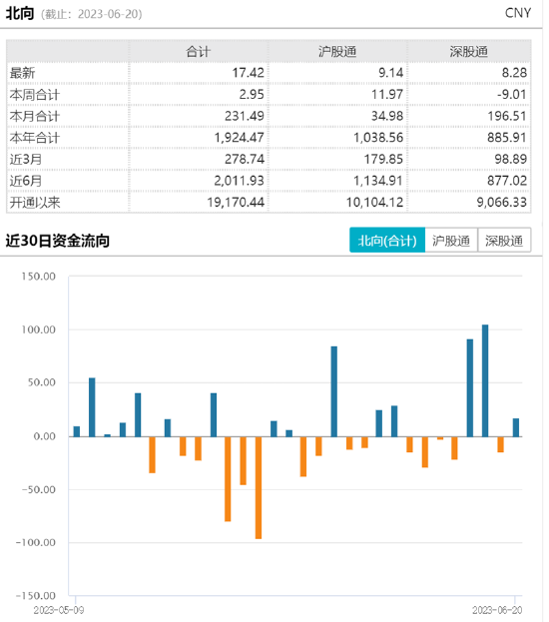
Task: Click the value 1,134.91 in 近6月 row
Action: [x=378, y=181]
